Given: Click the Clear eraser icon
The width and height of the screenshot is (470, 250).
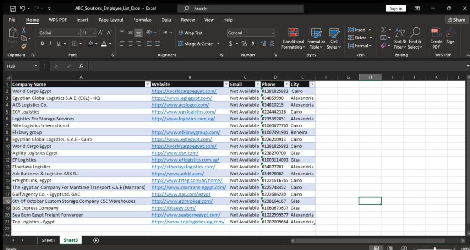Looking at the screenshot, I should (383, 46).
